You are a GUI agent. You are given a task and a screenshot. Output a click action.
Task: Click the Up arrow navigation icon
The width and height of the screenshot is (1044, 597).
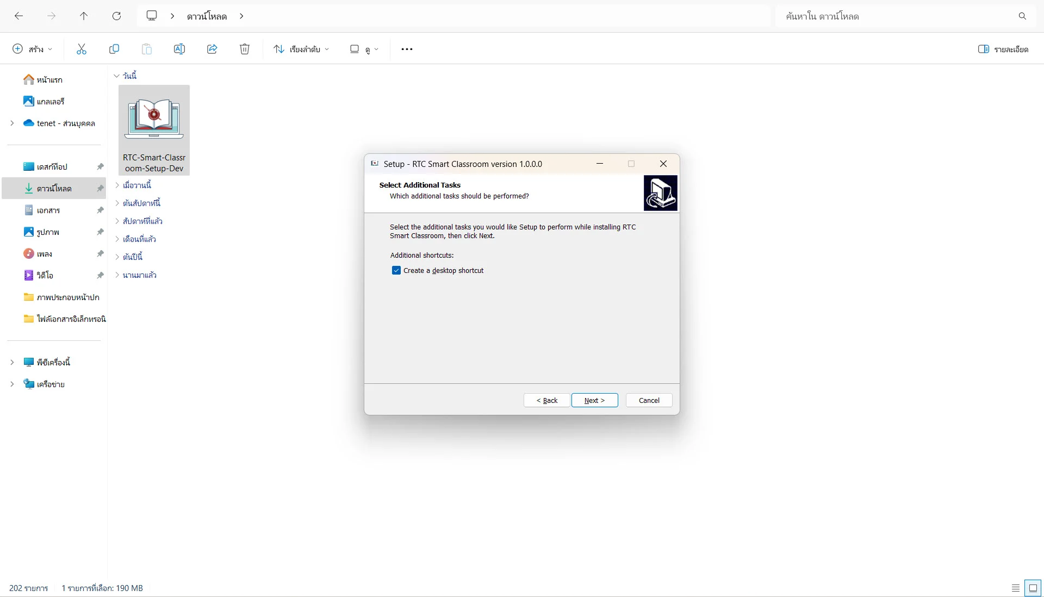point(84,16)
